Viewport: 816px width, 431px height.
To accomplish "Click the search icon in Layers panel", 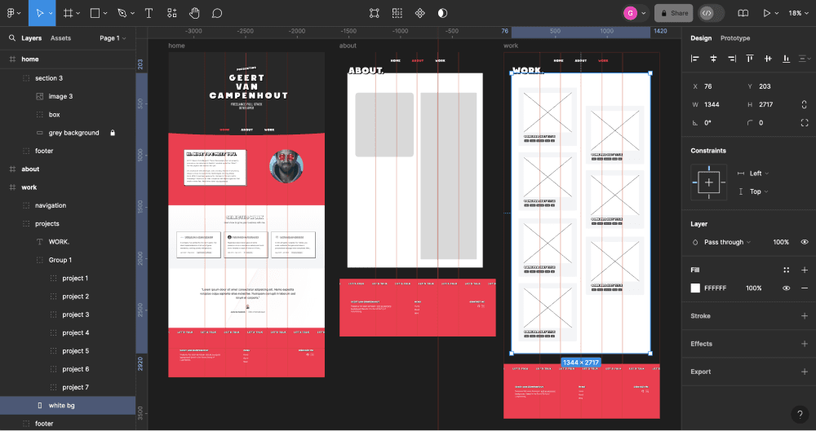I will pyautogui.click(x=12, y=38).
